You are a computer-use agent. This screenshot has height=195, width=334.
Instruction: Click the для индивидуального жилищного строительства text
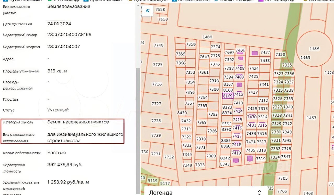click(85, 138)
